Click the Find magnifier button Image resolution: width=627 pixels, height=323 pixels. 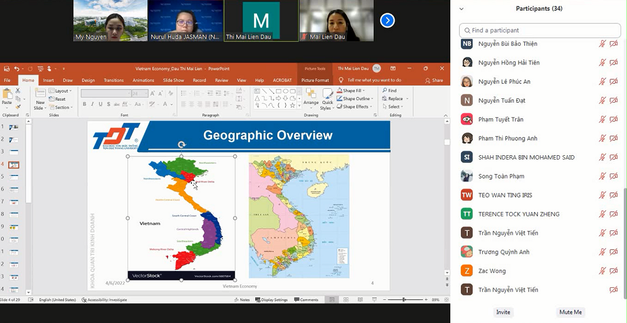tap(389, 91)
